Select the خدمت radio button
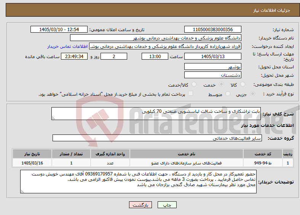The width and height of the screenshot is (300, 215). tap(221, 84)
